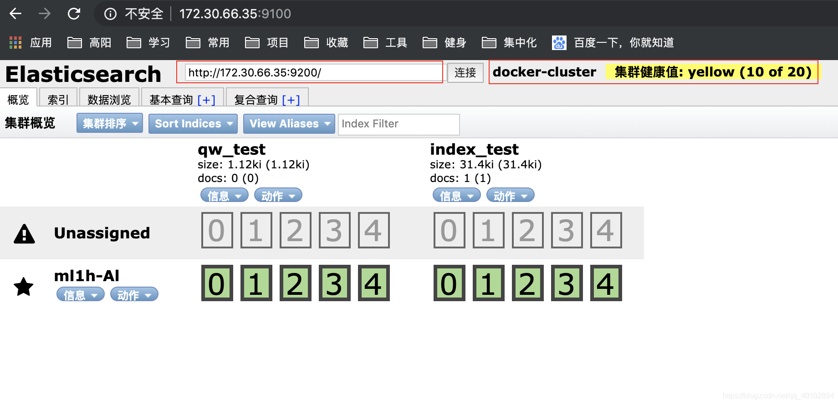Switch to the 基本查询 tab
Screen dimensions: 838x404
pyautogui.click(x=171, y=100)
